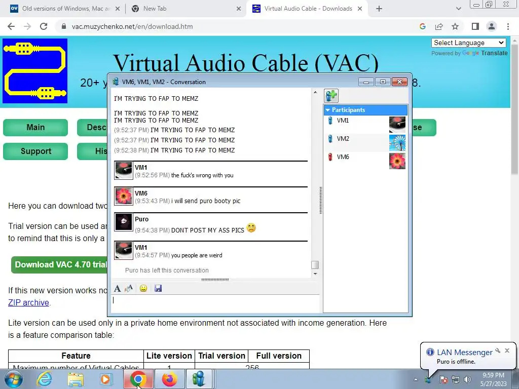This screenshot has width=519, height=389.
Task: Toggle the Chrome side panel icon
Action: 475,26
